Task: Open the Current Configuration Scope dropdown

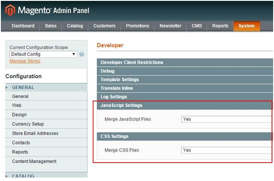Action: (43, 54)
